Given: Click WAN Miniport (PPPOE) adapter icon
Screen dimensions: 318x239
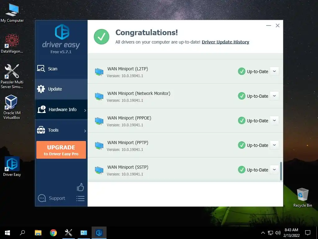Looking at the screenshot, I should point(99,121).
